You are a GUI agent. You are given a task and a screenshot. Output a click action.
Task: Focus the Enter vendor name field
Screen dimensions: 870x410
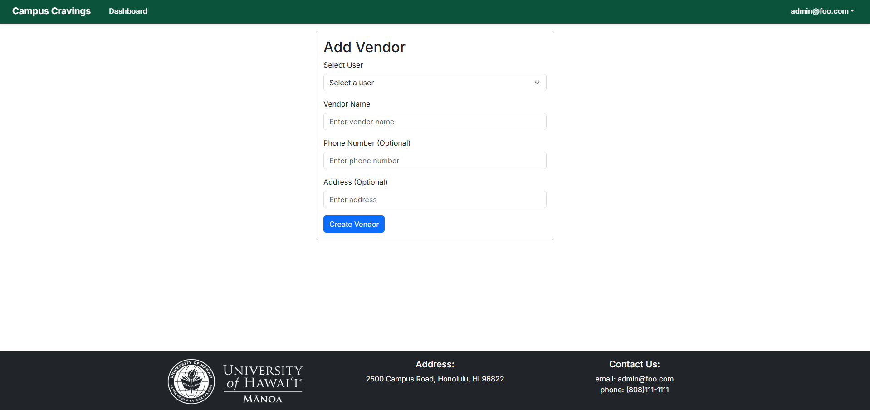coord(435,122)
